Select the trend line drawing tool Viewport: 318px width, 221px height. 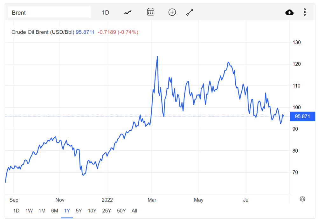coord(190,12)
